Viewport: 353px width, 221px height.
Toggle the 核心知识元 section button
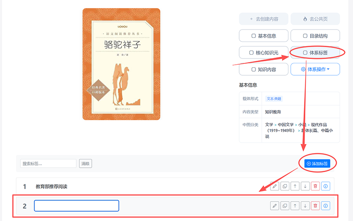click(x=263, y=52)
